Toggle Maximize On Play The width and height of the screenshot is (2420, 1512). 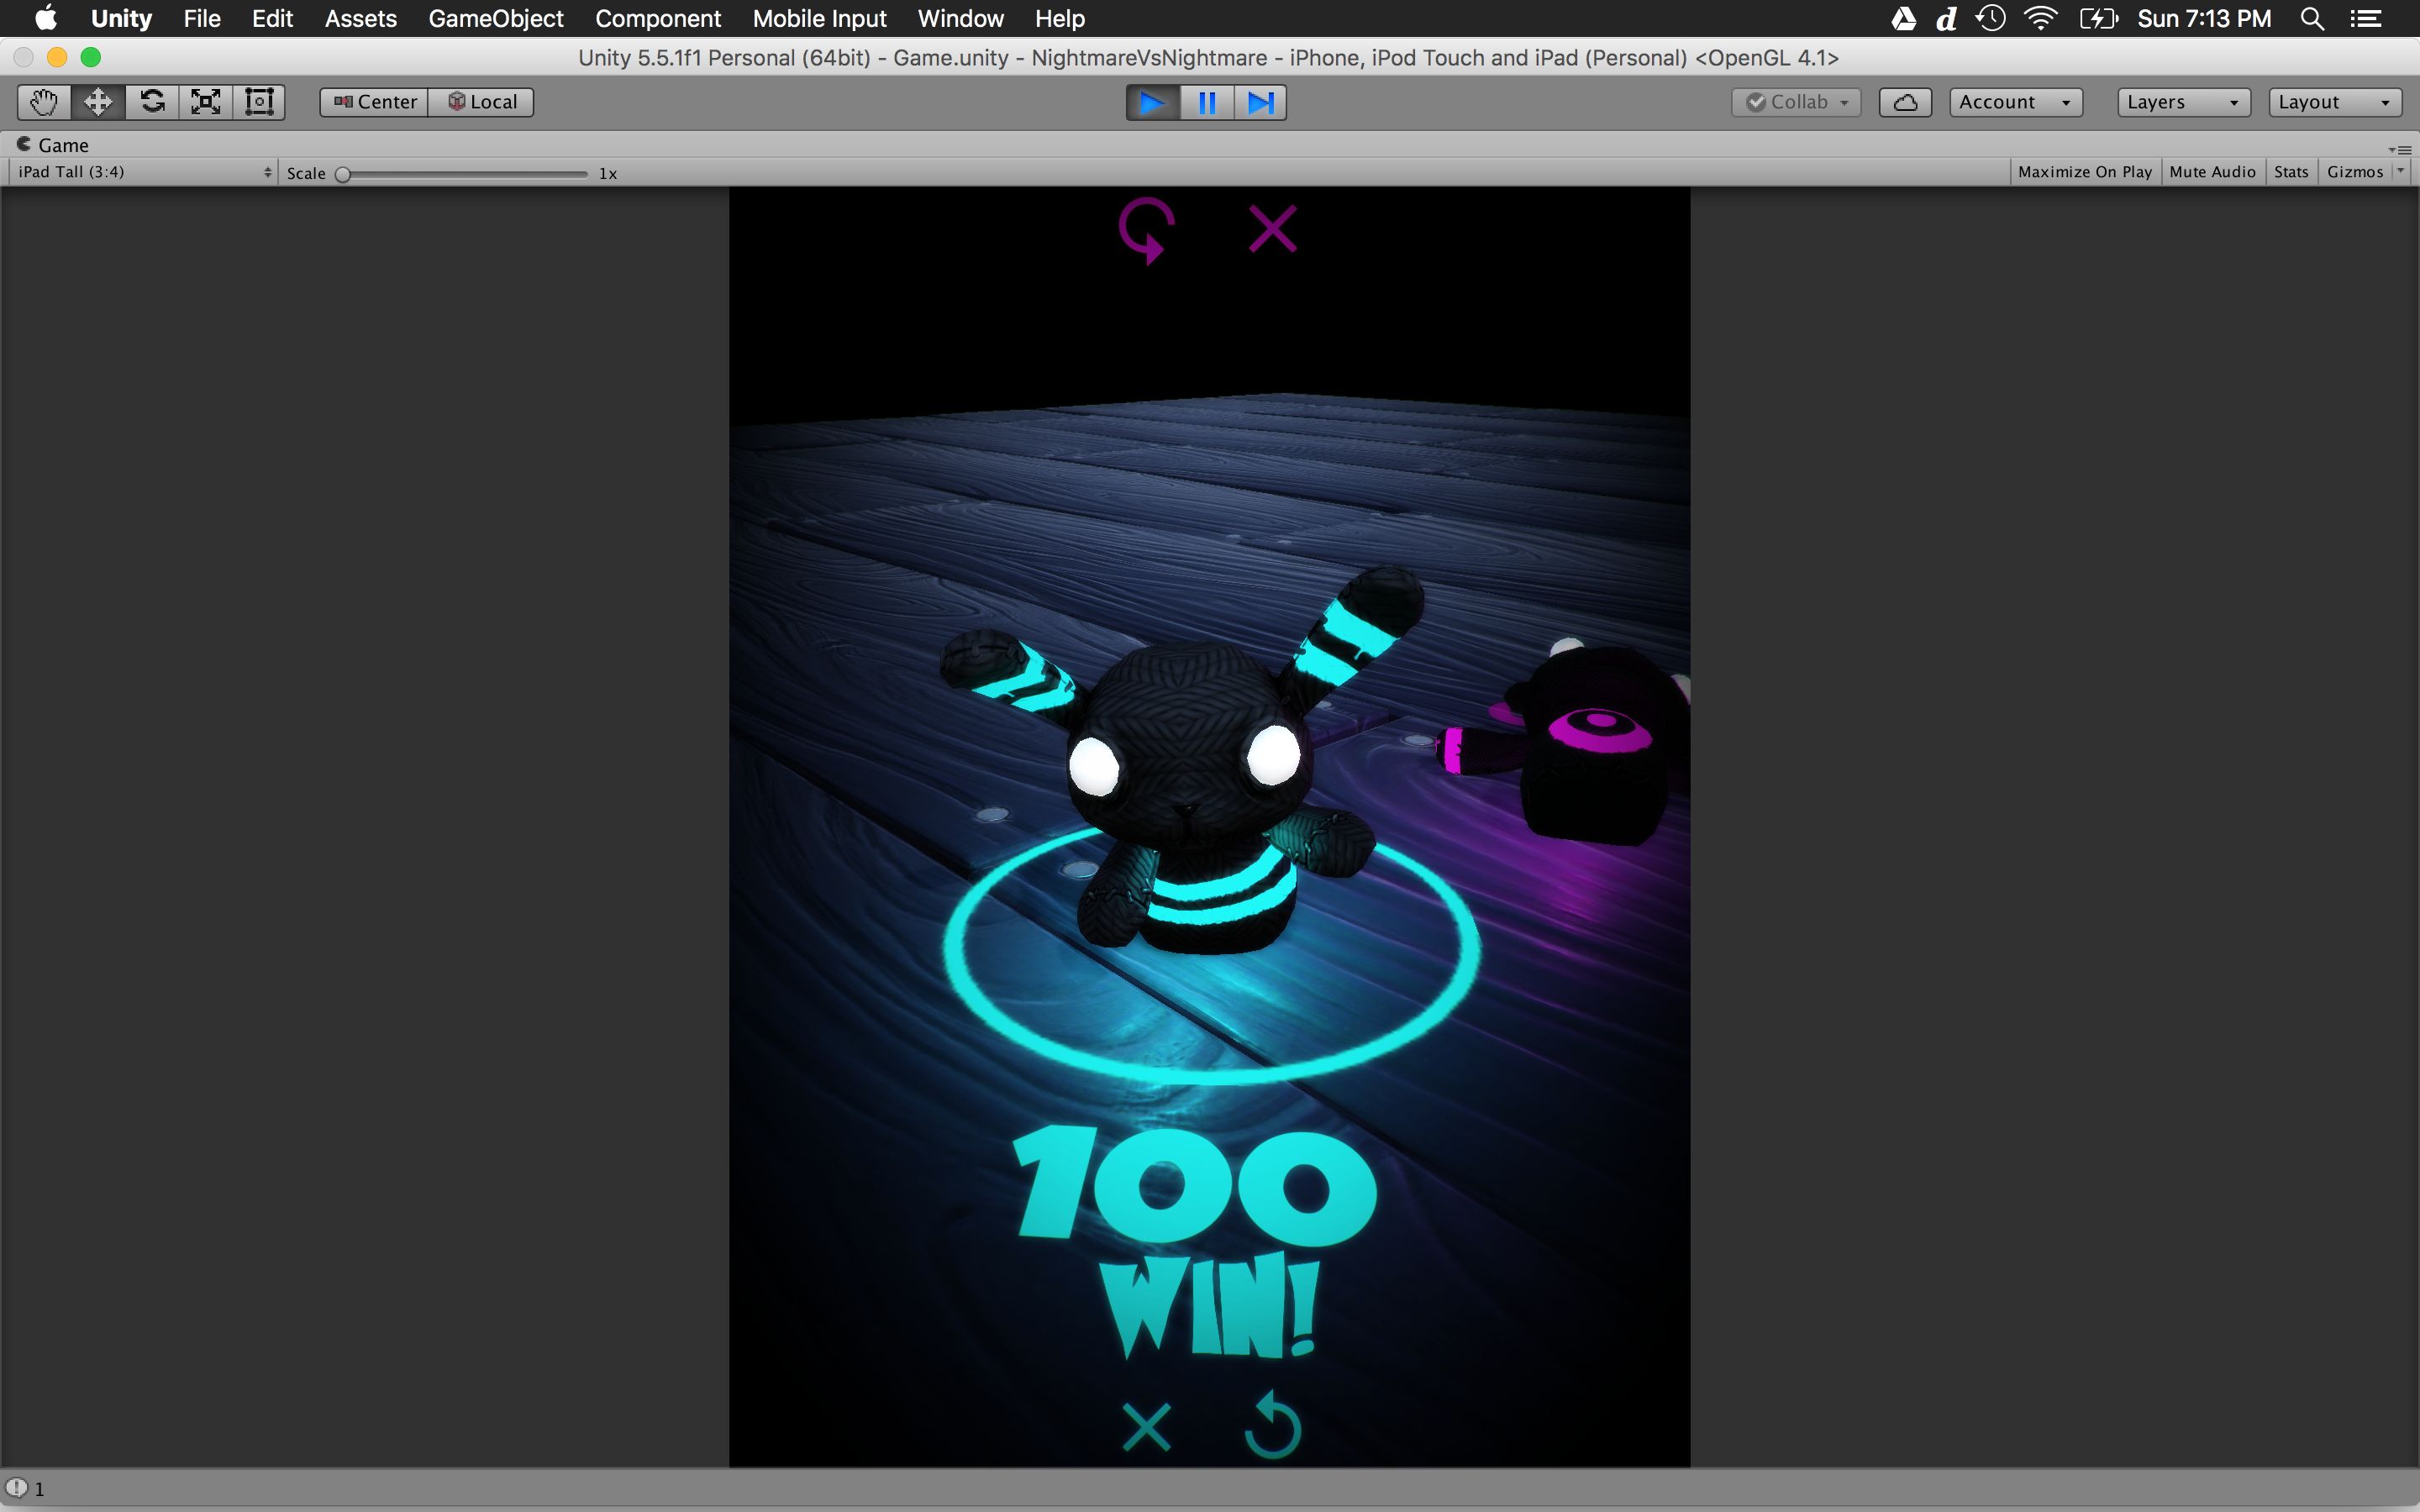tap(2084, 172)
